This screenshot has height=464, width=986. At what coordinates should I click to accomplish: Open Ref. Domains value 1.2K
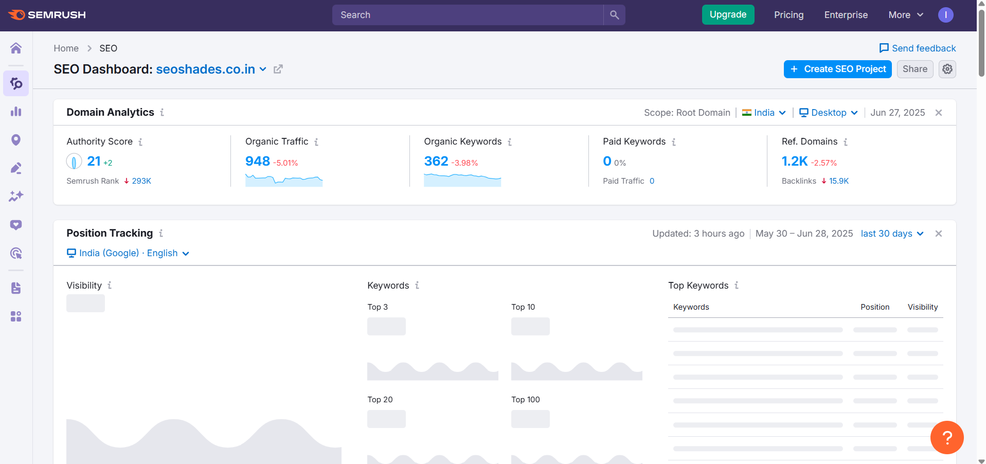tap(795, 162)
